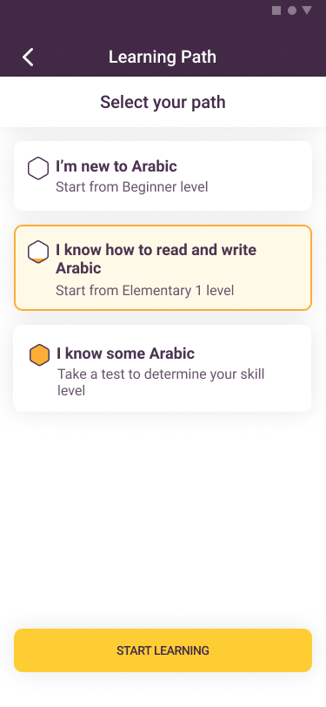This screenshot has height=707, width=326.
Task: Select the hexagon beside I'm new to Arabic
Action: (38, 168)
